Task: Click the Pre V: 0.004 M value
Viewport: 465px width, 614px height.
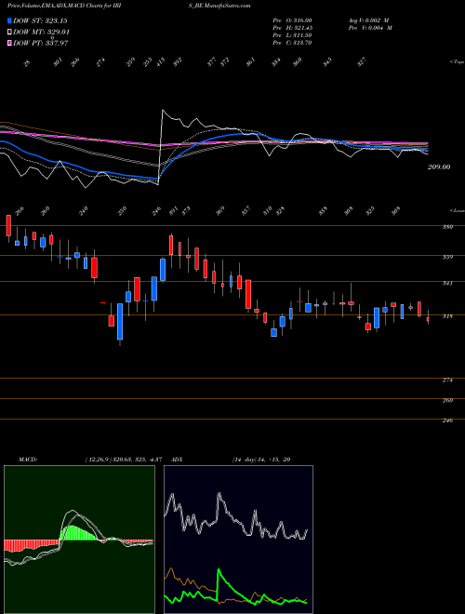Action: [371, 28]
